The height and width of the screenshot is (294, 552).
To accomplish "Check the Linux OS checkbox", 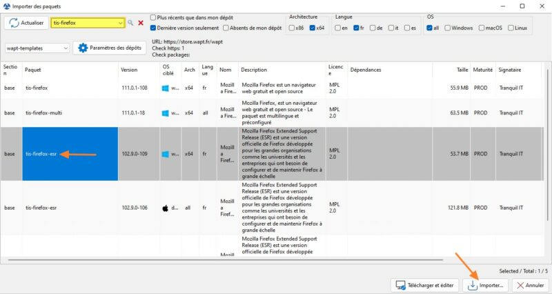I will click(511, 28).
